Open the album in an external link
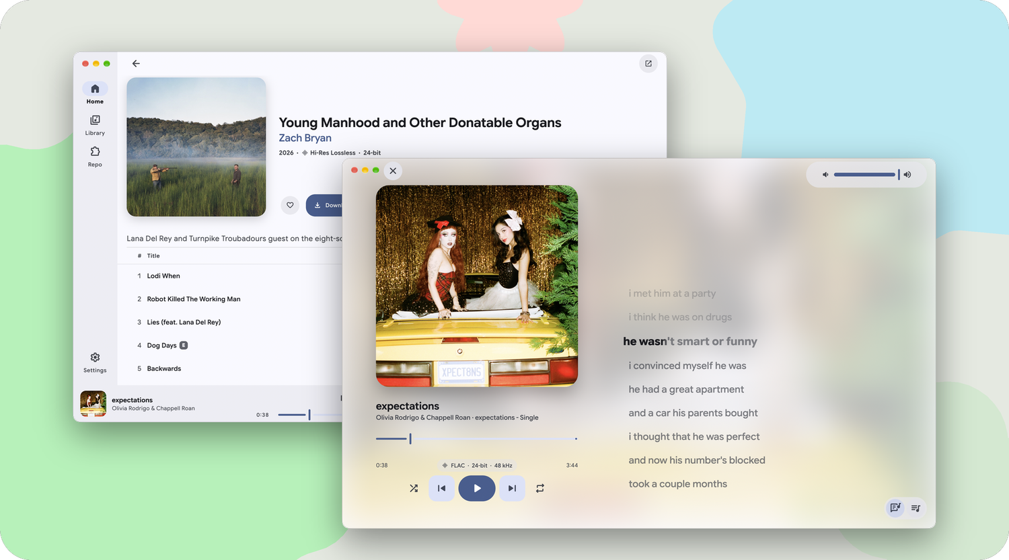The height and width of the screenshot is (560, 1009). [648, 64]
